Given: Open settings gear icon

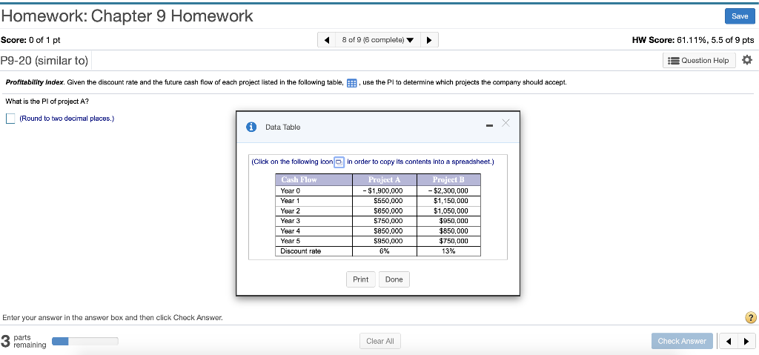Looking at the screenshot, I should coord(747,60).
